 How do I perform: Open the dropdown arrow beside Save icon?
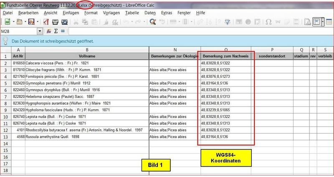pos(38,22)
